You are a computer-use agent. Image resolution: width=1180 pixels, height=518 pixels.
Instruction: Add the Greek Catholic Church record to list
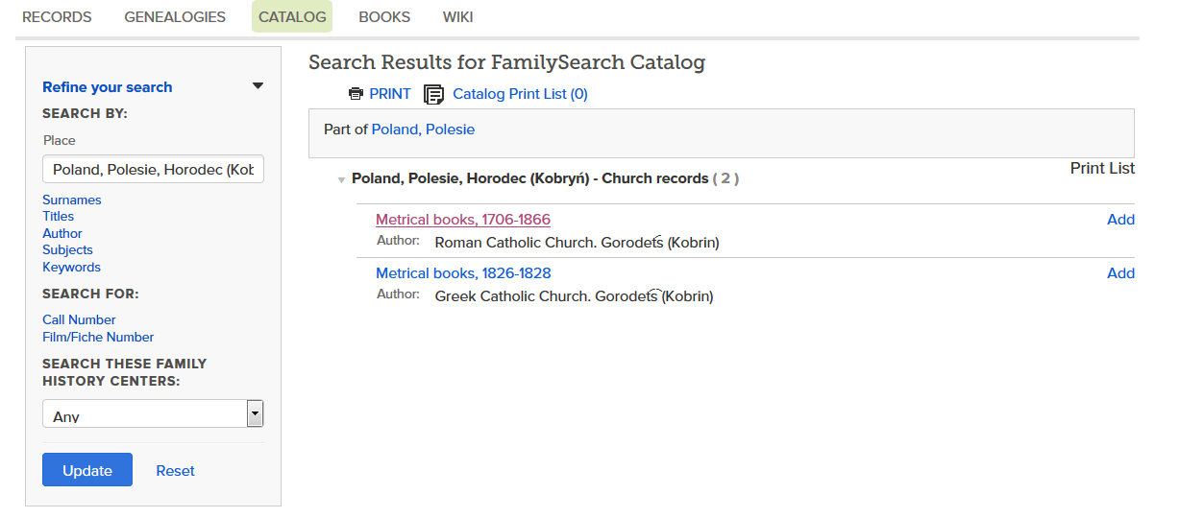point(1120,273)
